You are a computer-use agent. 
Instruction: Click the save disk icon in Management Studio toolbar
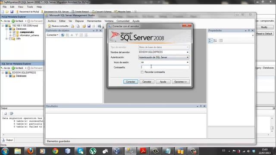89,26
